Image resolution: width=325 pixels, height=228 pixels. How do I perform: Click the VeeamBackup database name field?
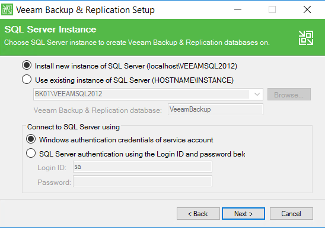[215, 109]
